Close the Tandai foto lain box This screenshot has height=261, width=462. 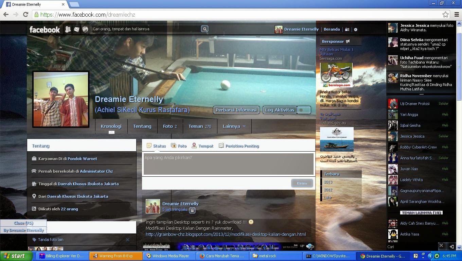coord(128,240)
